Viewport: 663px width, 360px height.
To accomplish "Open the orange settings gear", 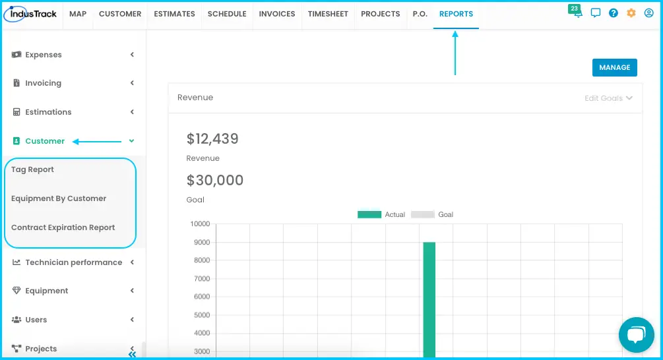I will click(x=631, y=13).
